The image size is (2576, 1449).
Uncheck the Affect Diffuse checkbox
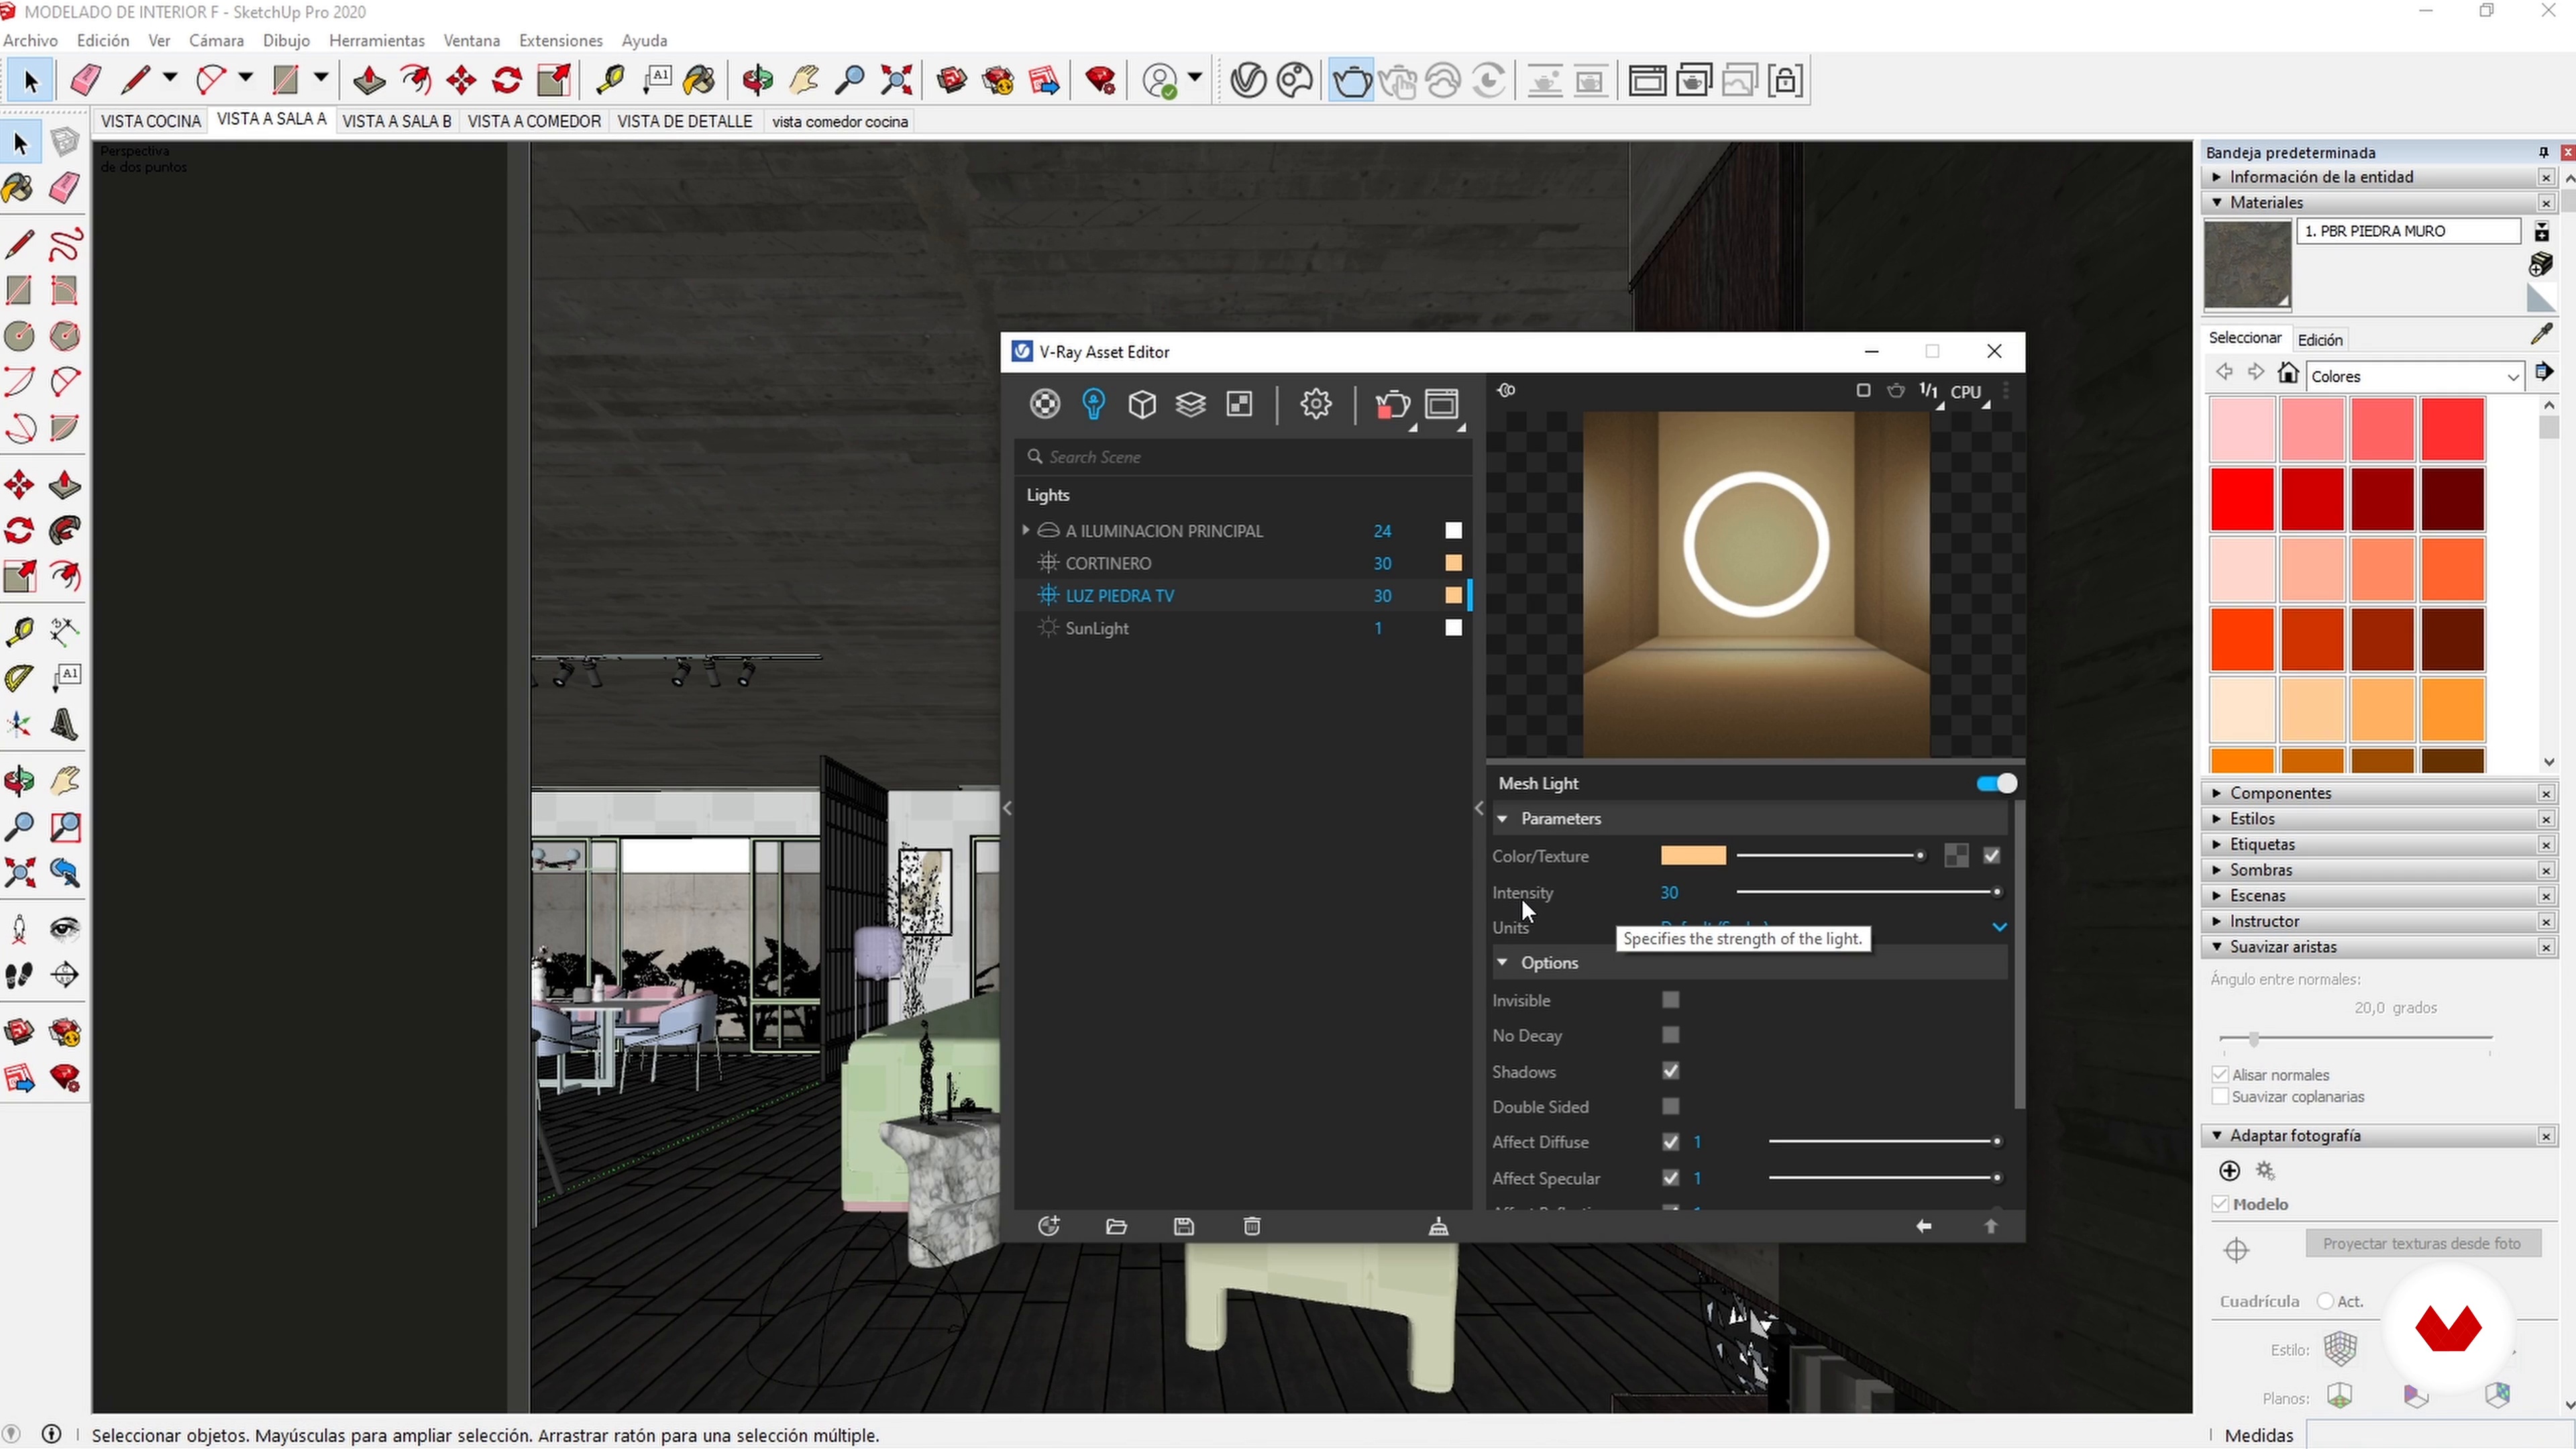[x=1670, y=1142]
